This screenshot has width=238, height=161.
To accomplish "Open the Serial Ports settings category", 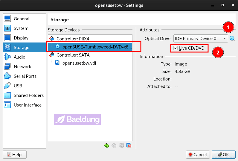I will coord(25,76).
